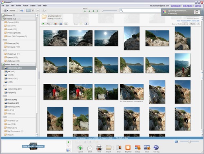Click the create photo collage icon beside Play
Screen dimensions: 204x154
(55, 24)
